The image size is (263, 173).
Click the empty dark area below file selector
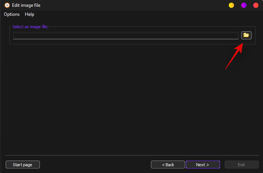[x=131, y=98]
